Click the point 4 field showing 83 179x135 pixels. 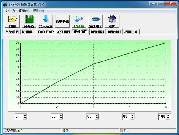pyautogui.click(x=127, y=117)
